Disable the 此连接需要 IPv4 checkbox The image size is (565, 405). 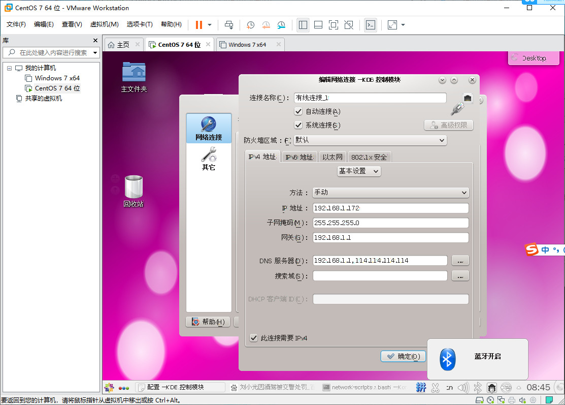pos(253,337)
